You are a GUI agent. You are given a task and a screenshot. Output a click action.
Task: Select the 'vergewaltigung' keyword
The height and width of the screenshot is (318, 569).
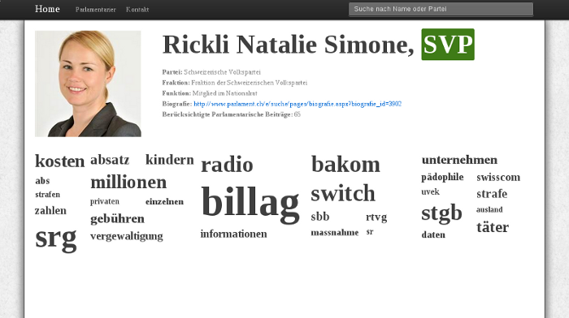[127, 237]
